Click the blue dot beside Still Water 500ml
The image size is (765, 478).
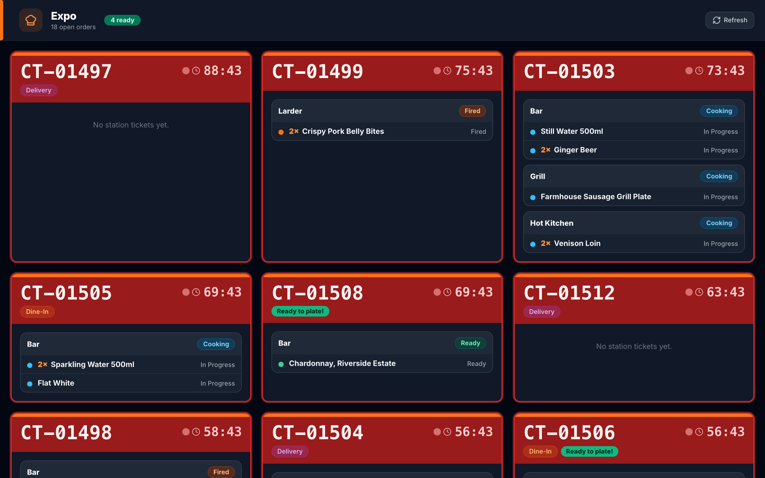pyautogui.click(x=533, y=132)
